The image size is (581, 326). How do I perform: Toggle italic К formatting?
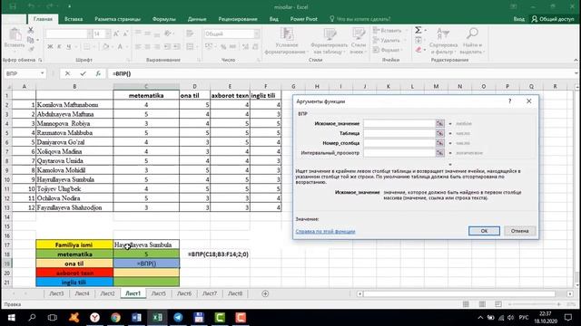59,46
